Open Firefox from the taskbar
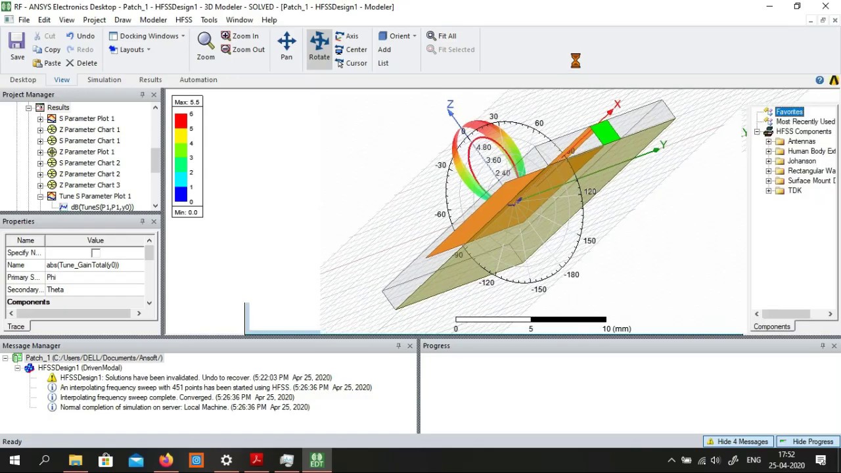The width and height of the screenshot is (841, 473). tap(166, 461)
